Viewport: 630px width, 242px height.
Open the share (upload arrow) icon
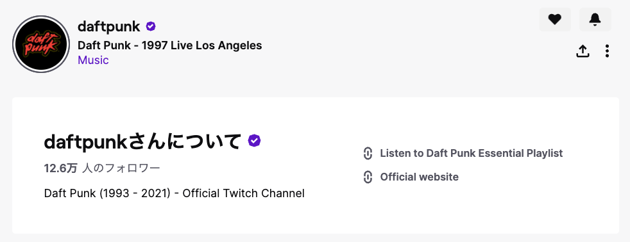tap(583, 51)
